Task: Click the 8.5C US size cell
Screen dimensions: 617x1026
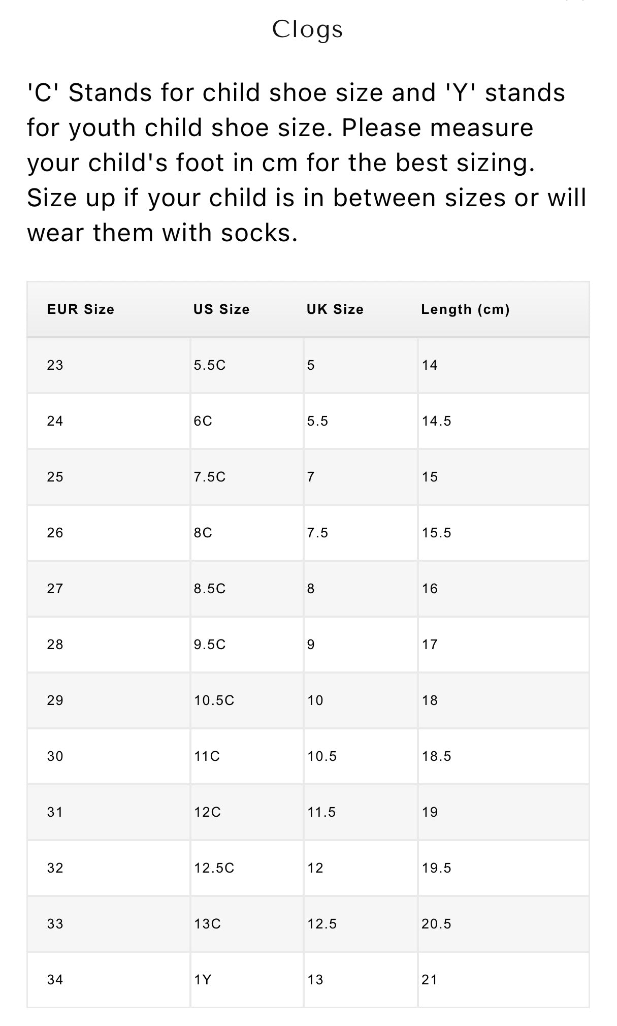Action: pyautogui.click(x=209, y=589)
